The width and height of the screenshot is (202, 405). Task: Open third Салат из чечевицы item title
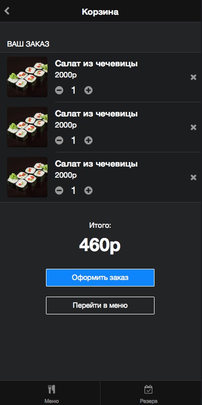click(96, 164)
